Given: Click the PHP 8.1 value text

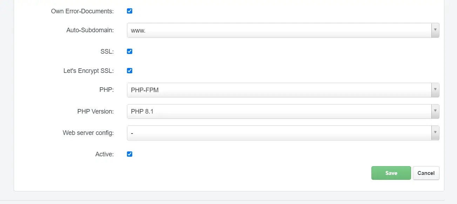Looking at the screenshot, I should [142, 111].
